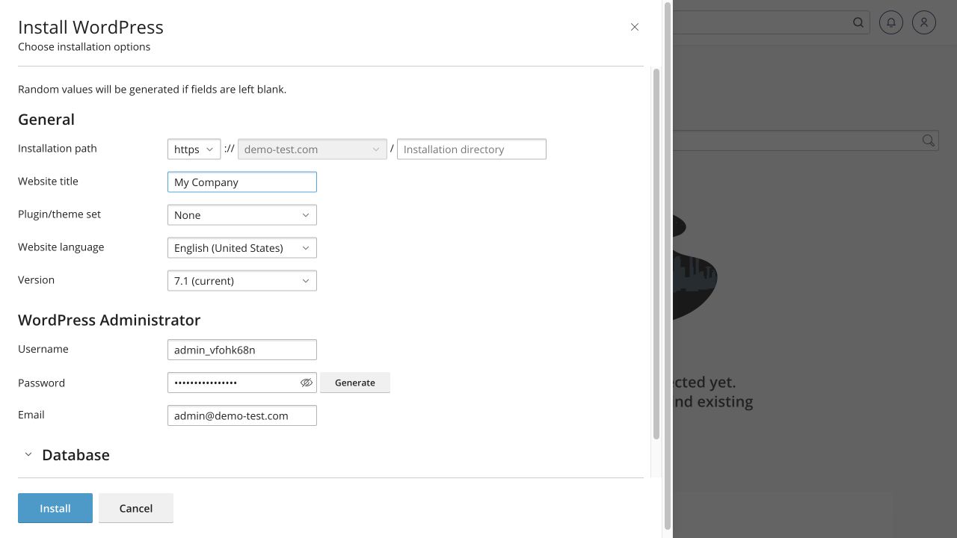Click the Email field
The image size is (957, 538).
(242, 415)
